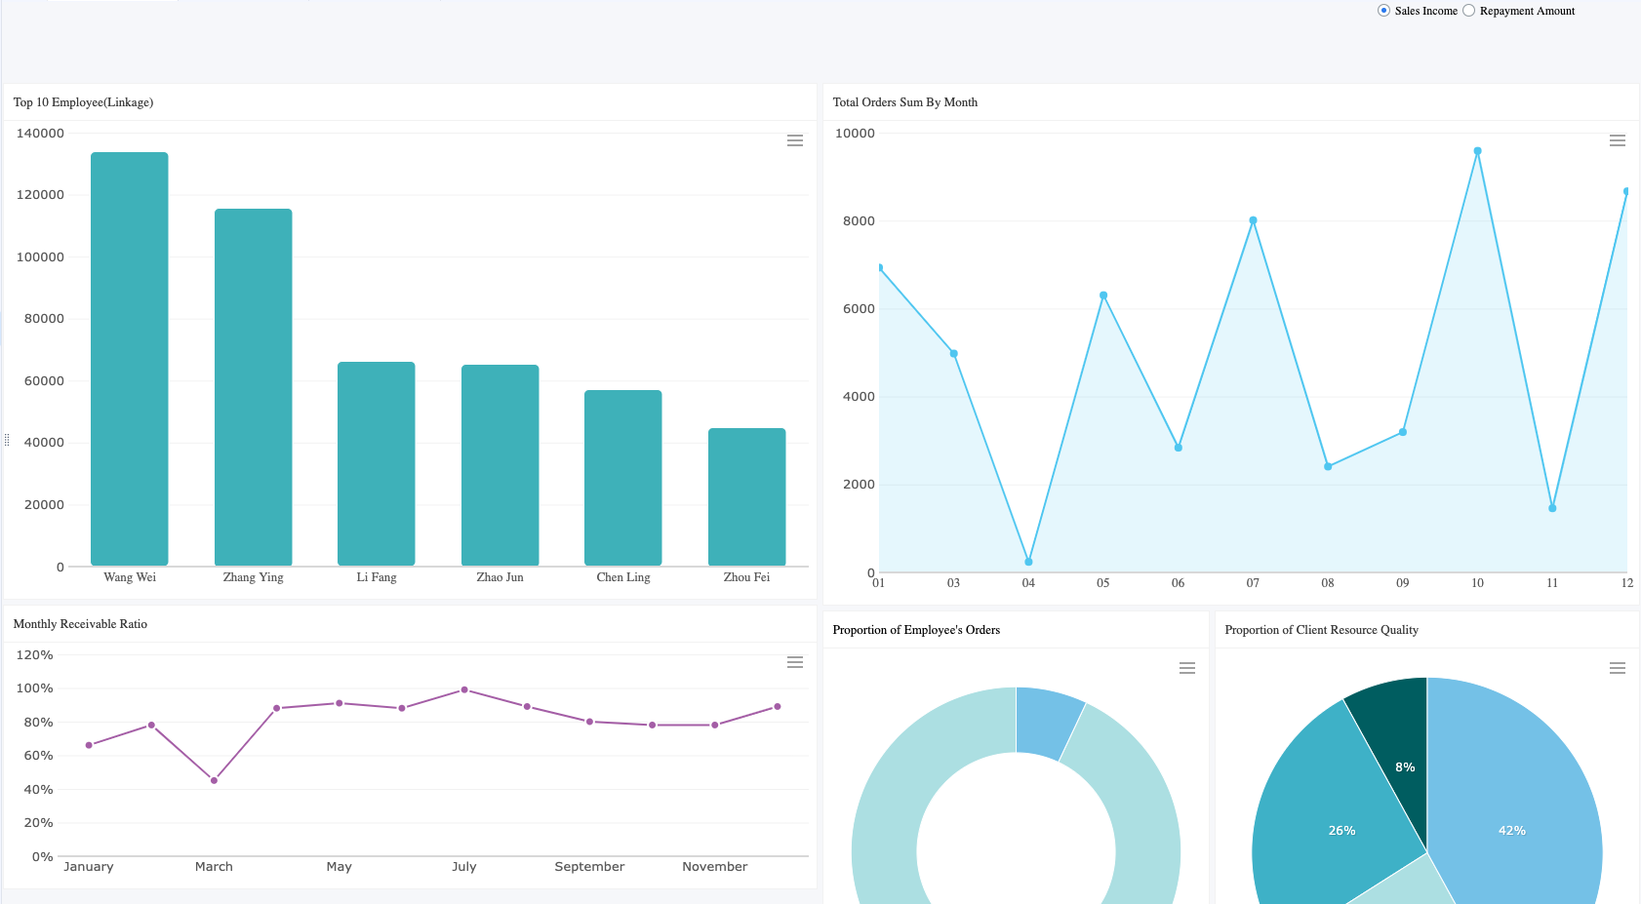Click the month 05 data point
1641x904 pixels.
tap(1103, 295)
